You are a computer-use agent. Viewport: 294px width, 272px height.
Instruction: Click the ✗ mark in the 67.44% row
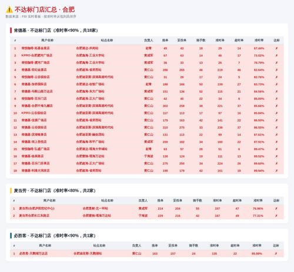point(276,48)
